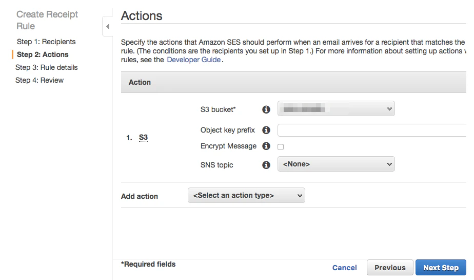Click the Action table header

point(140,82)
